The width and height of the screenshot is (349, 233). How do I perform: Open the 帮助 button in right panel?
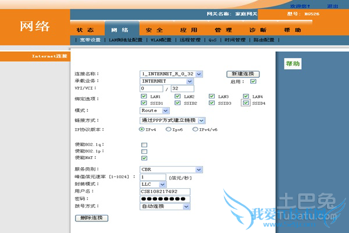pyautogui.click(x=293, y=63)
